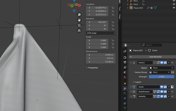Screen dimensions: 176x111
Task: Open the View sidebar tab
Action: click(120, 17)
